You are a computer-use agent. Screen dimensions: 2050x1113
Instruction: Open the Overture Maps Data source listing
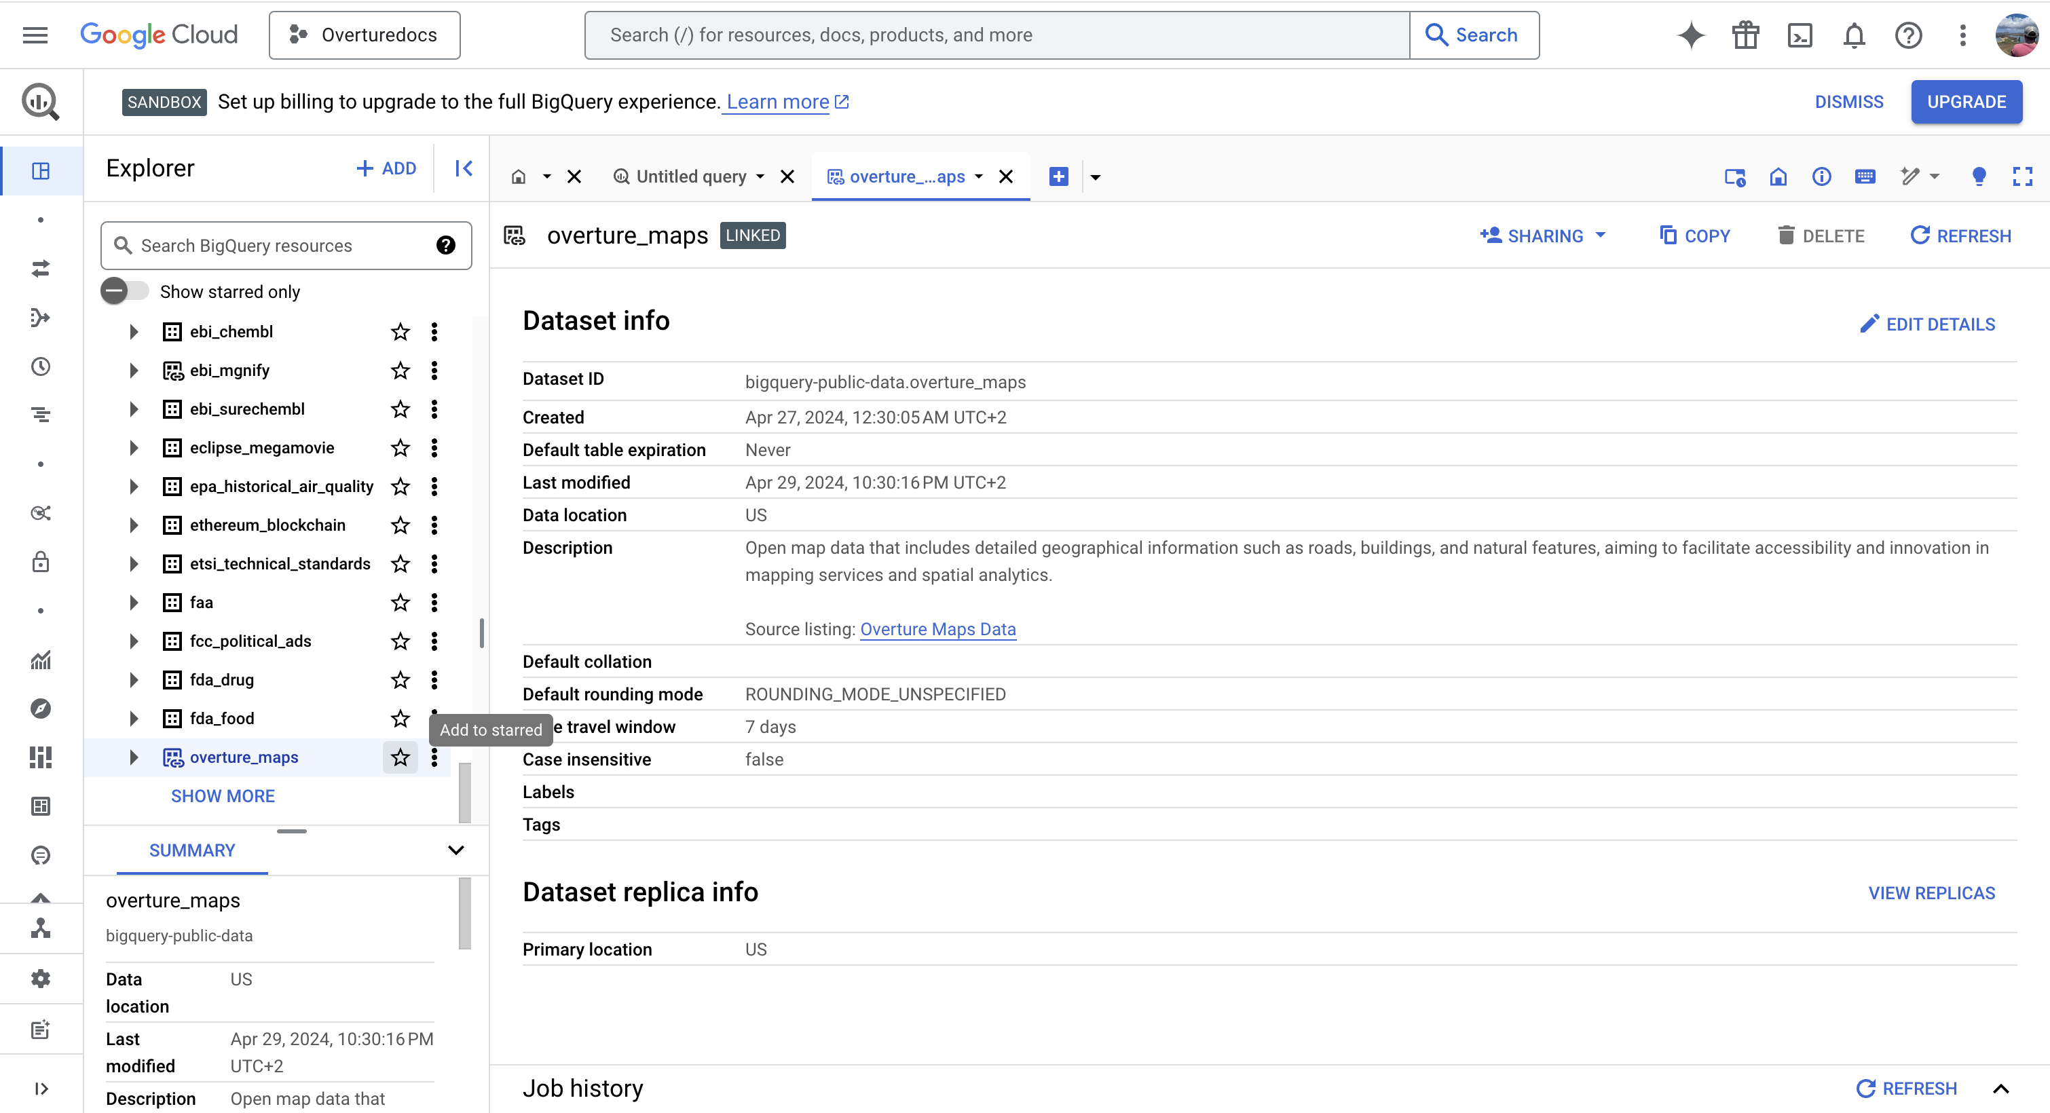tap(937, 628)
